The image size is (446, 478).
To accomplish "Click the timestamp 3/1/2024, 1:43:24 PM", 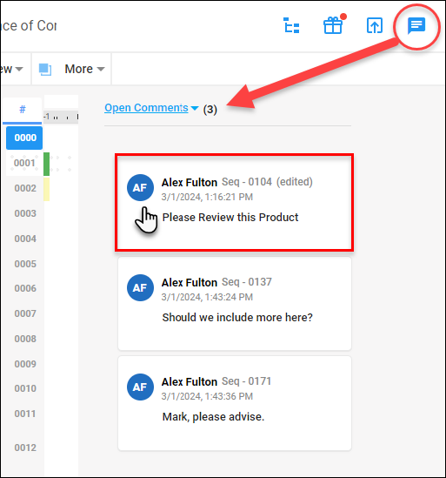I will point(207,297).
